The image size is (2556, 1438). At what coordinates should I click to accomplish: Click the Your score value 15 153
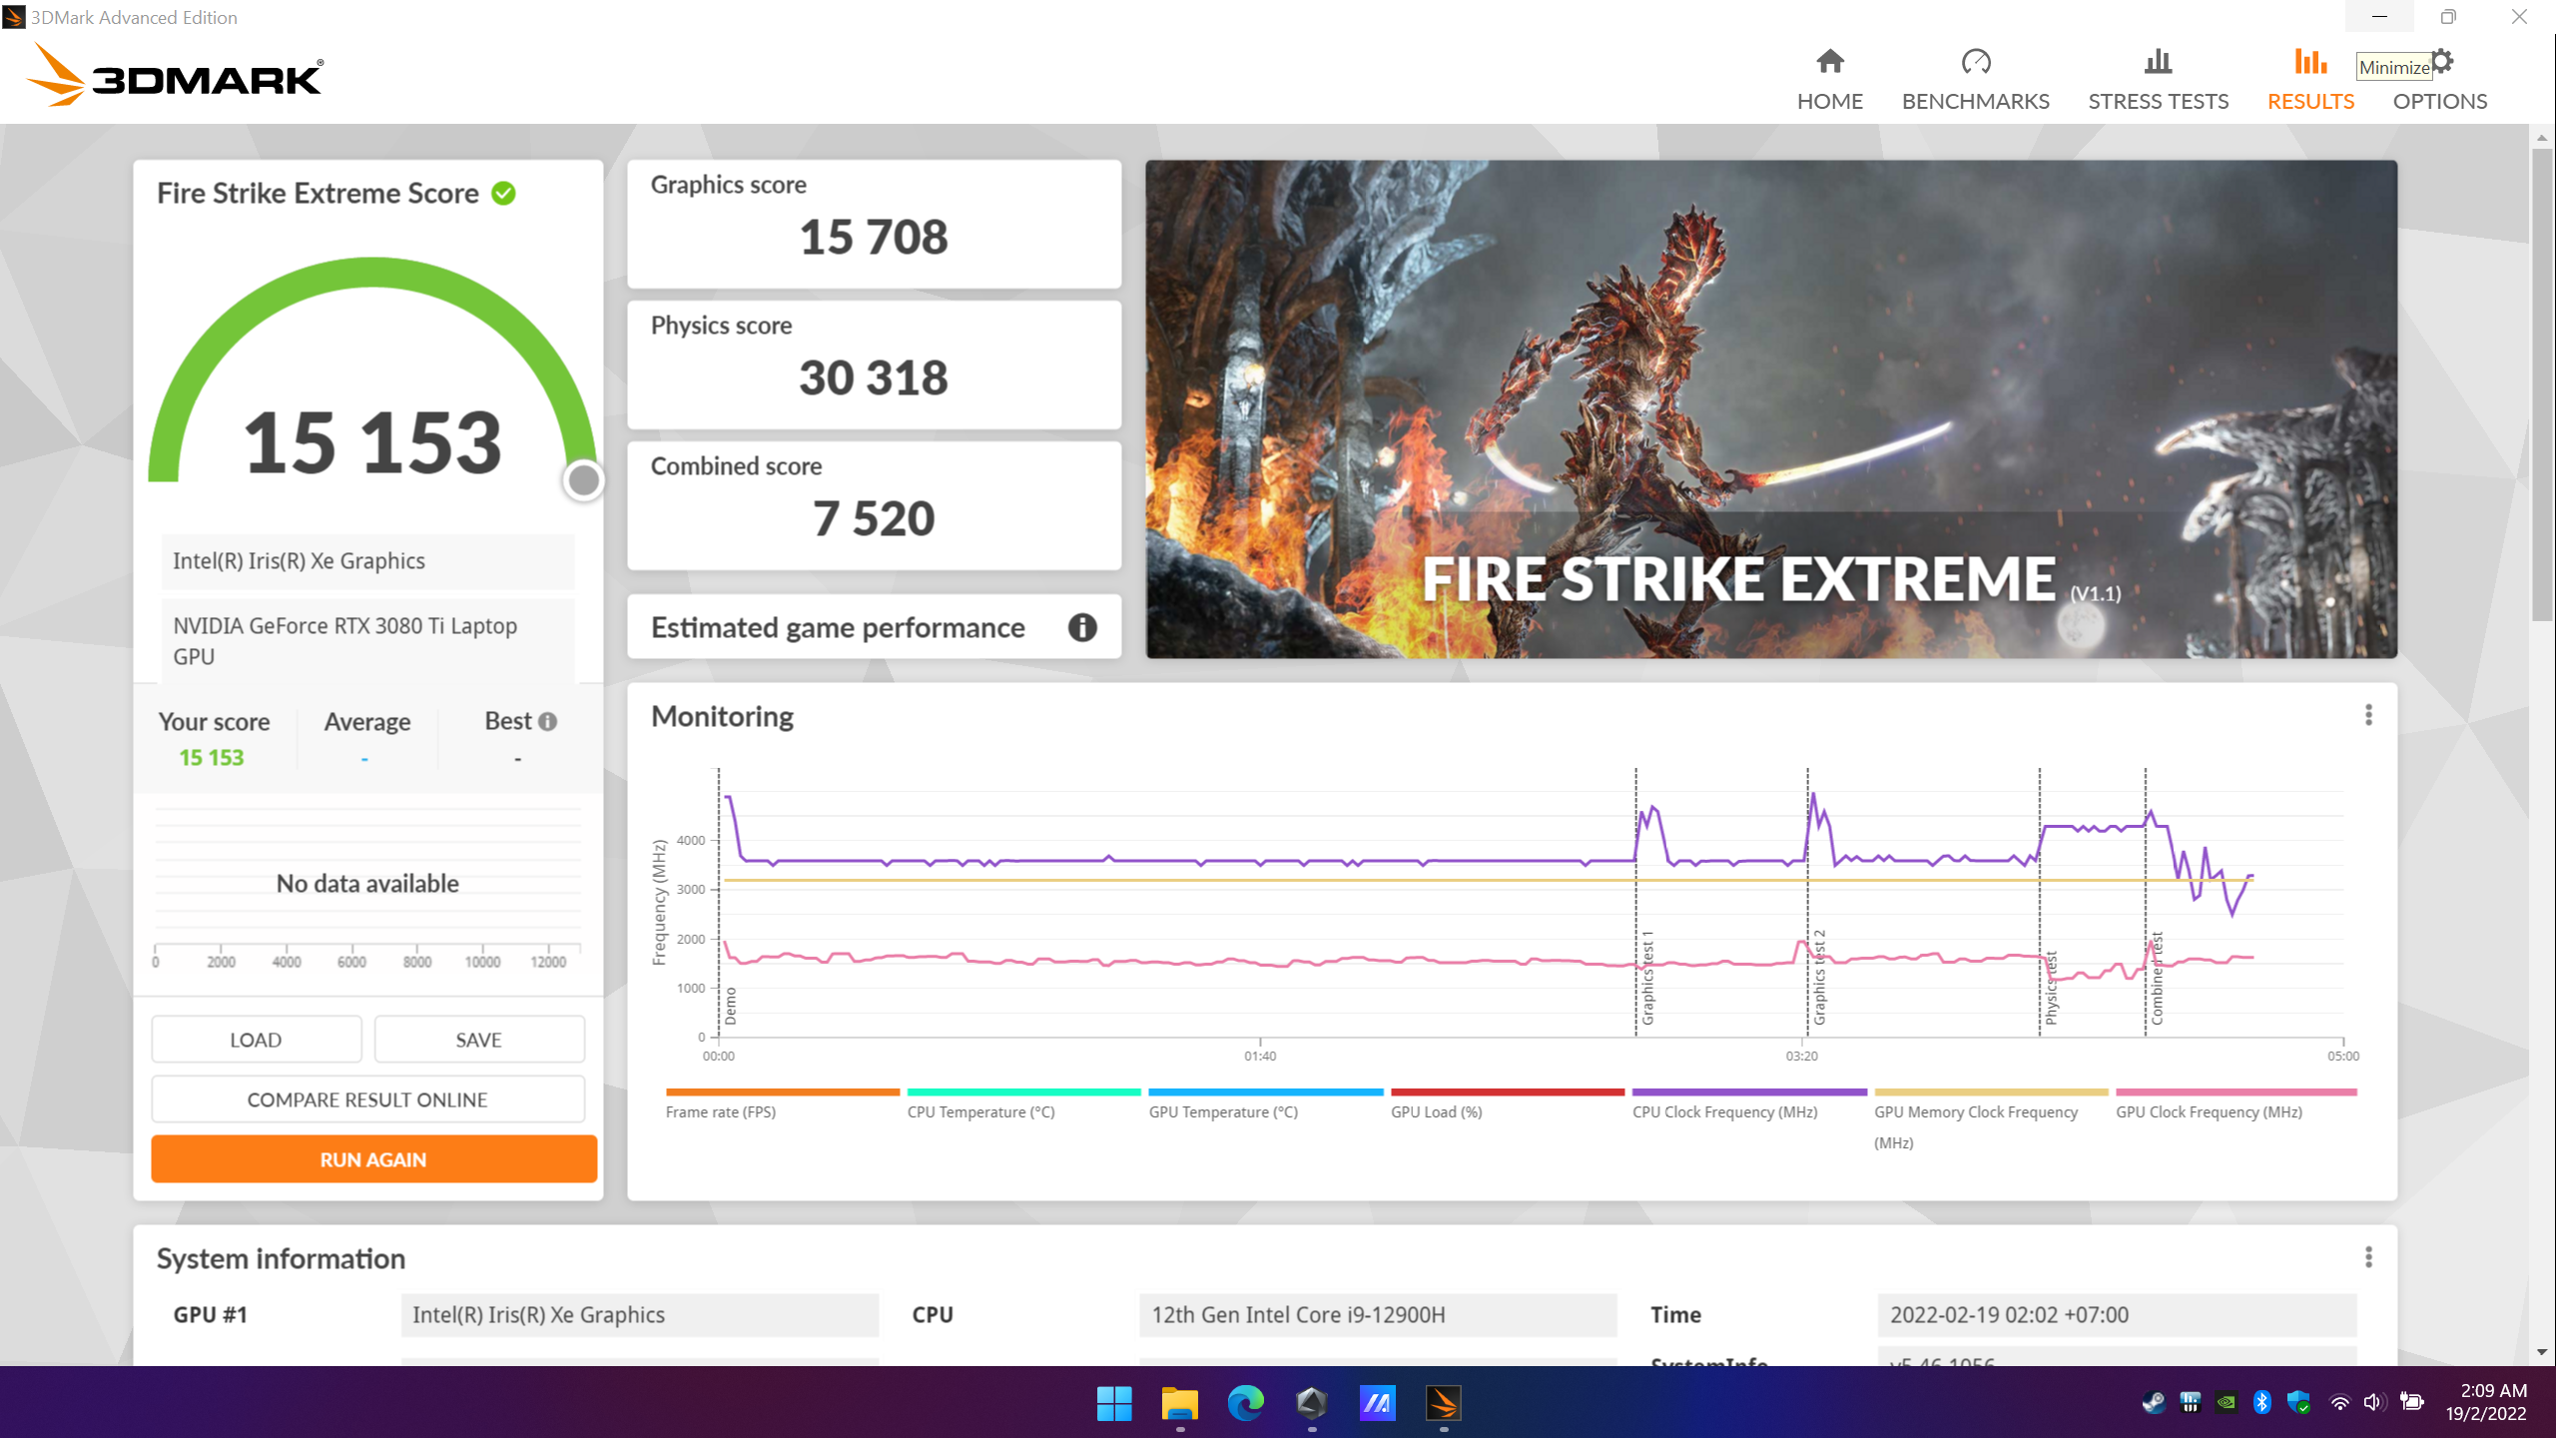click(211, 758)
